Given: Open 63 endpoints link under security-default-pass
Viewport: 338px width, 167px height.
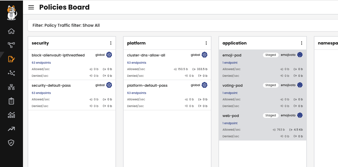Looking at the screenshot, I should click(x=41, y=93).
